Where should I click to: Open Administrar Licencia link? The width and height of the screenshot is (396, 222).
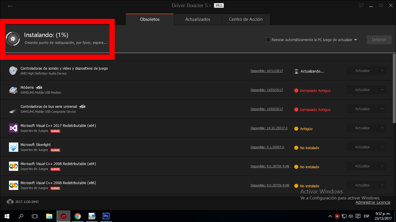point(373,203)
